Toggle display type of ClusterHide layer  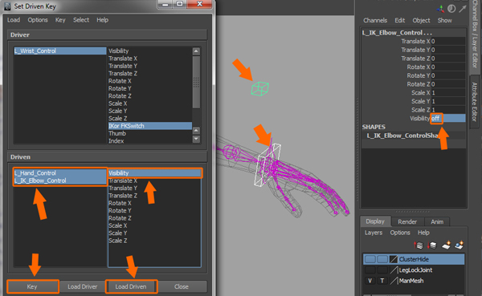[x=382, y=259]
